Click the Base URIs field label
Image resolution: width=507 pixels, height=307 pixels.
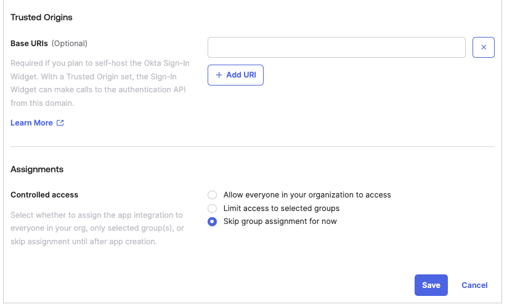(30, 44)
